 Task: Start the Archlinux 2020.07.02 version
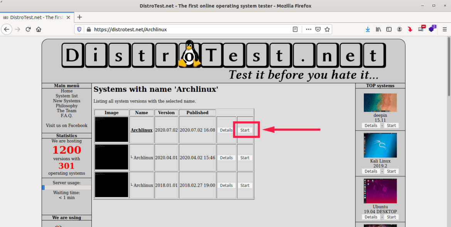point(245,130)
